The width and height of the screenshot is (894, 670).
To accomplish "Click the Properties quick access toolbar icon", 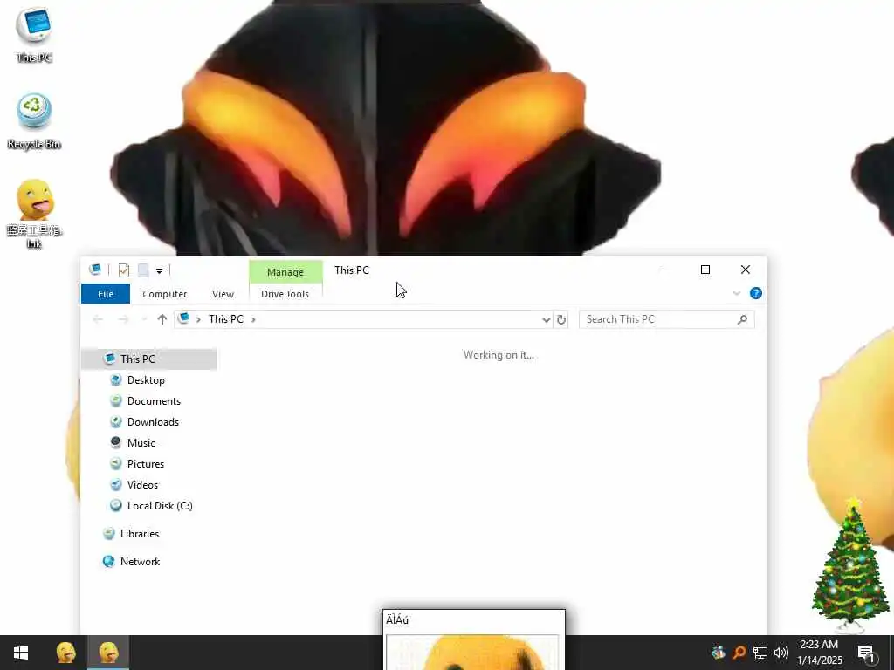I will pyautogui.click(x=124, y=270).
